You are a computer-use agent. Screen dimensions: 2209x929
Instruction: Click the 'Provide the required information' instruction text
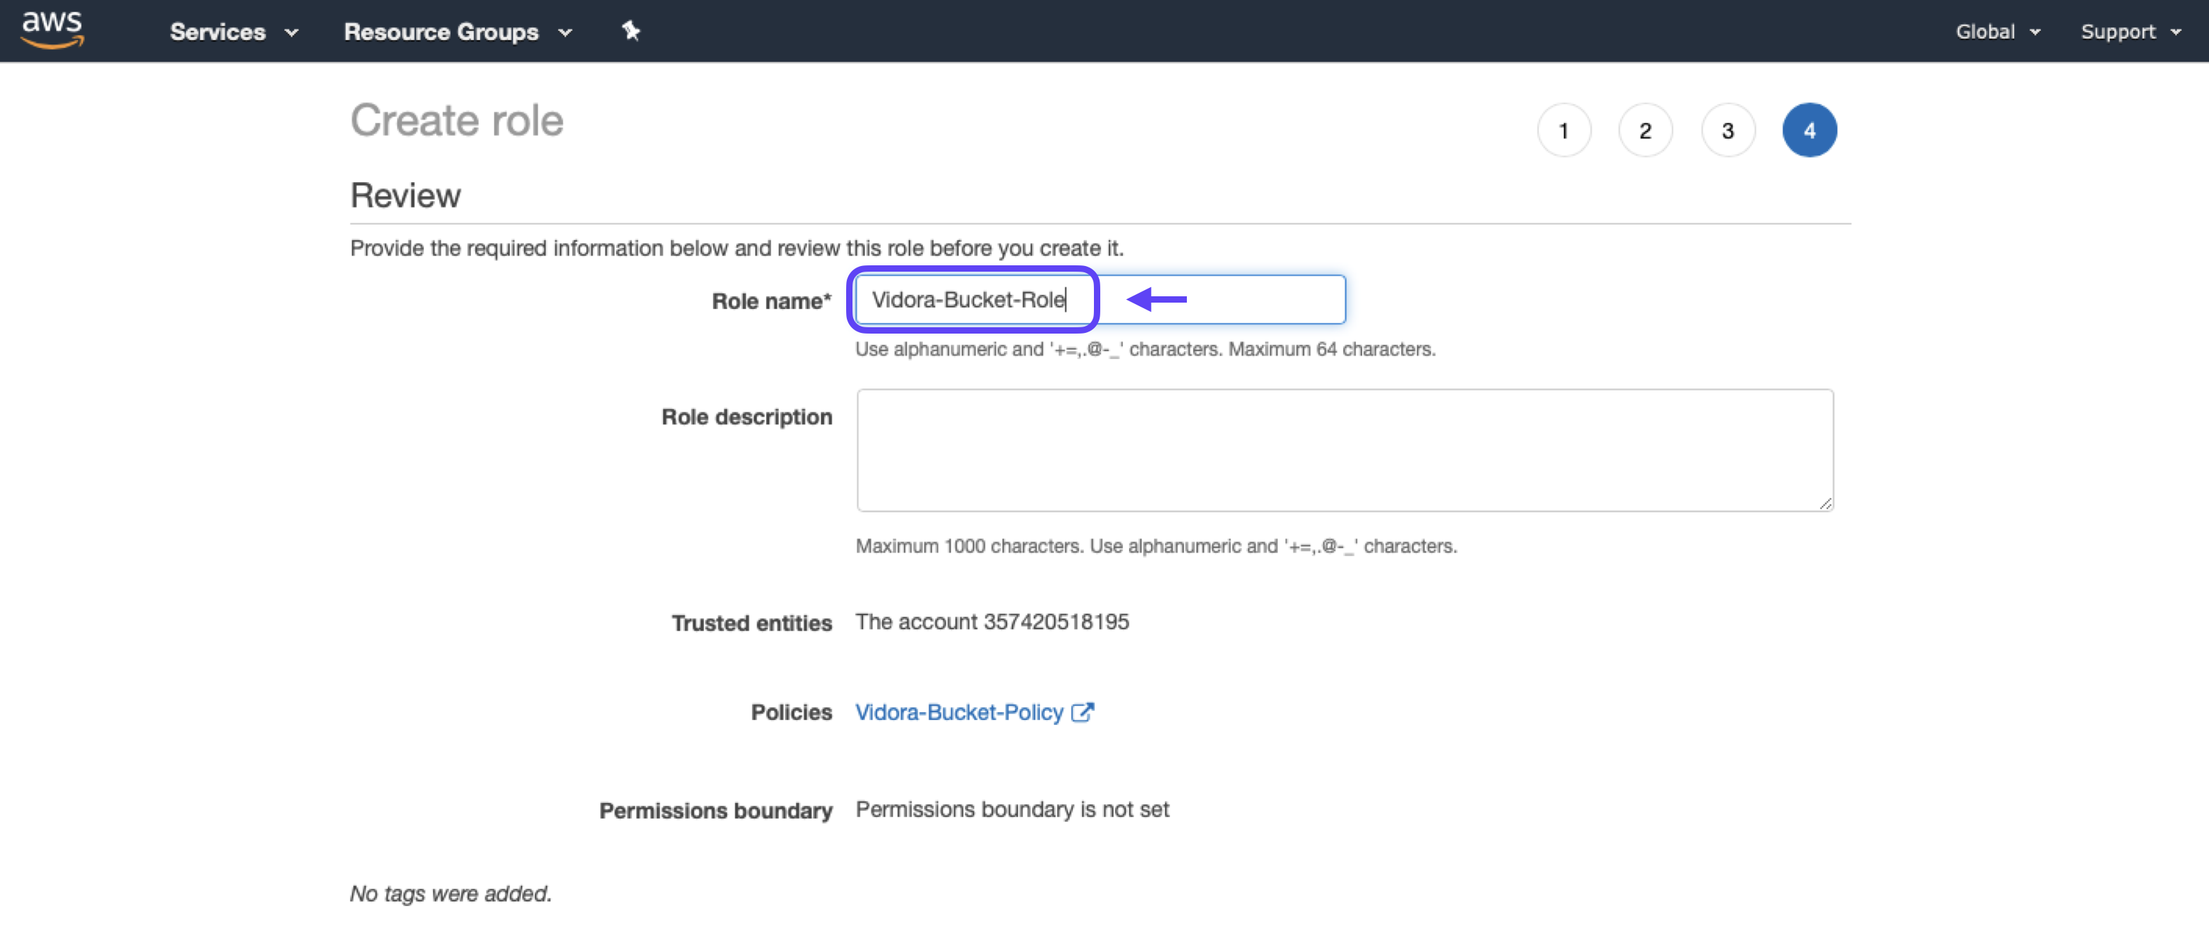pyautogui.click(x=736, y=248)
